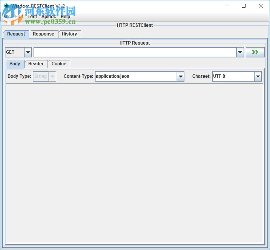Screen dimensions: 270x250
Task: Select the Header tab
Action: coord(36,64)
